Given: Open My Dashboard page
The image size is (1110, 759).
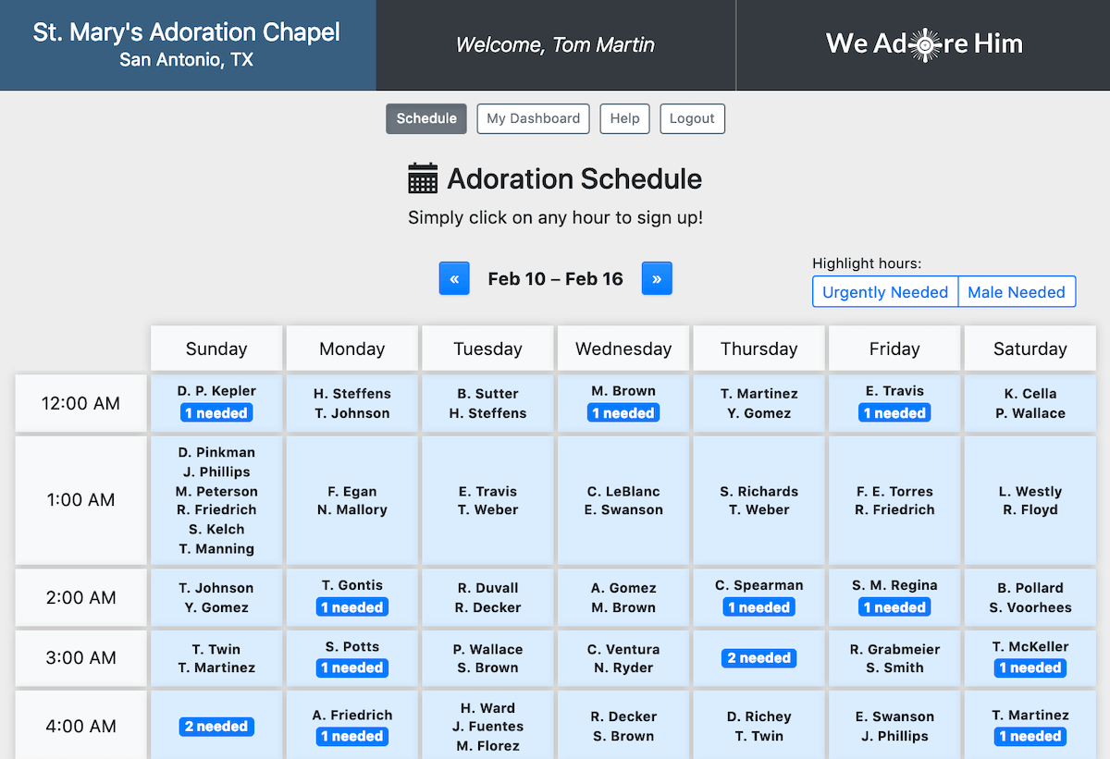Looking at the screenshot, I should point(533,118).
